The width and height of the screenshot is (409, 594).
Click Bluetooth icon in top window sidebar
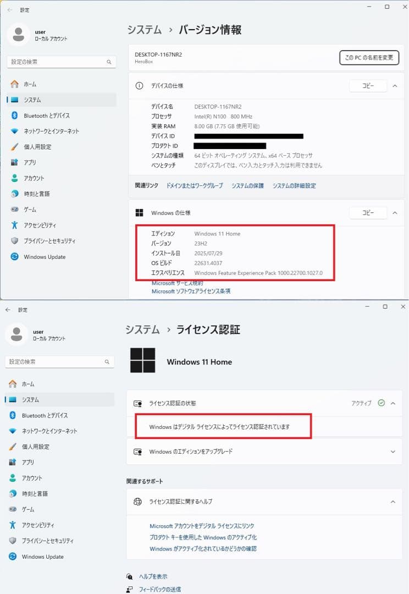pos(14,116)
